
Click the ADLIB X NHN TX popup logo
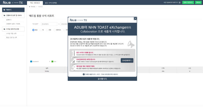coord(78,20)
